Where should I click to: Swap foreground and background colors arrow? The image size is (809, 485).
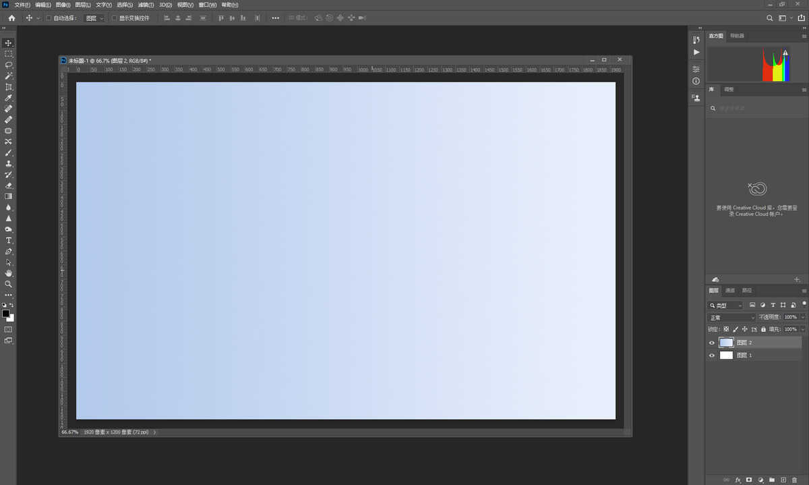point(12,306)
